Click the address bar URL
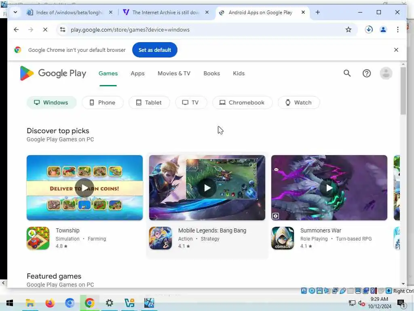Image resolution: width=414 pixels, height=311 pixels. pyautogui.click(x=130, y=30)
